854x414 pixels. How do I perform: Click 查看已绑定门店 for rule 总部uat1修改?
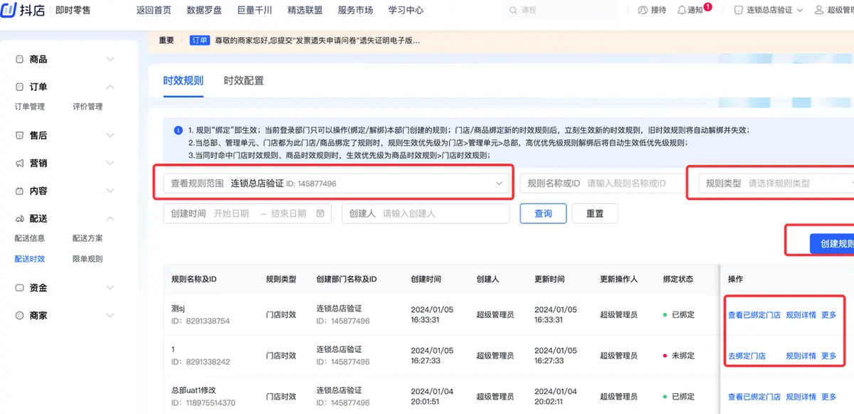coord(754,397)
